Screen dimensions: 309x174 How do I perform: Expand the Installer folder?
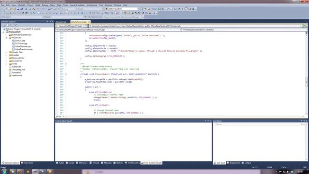tap(6, 55)
